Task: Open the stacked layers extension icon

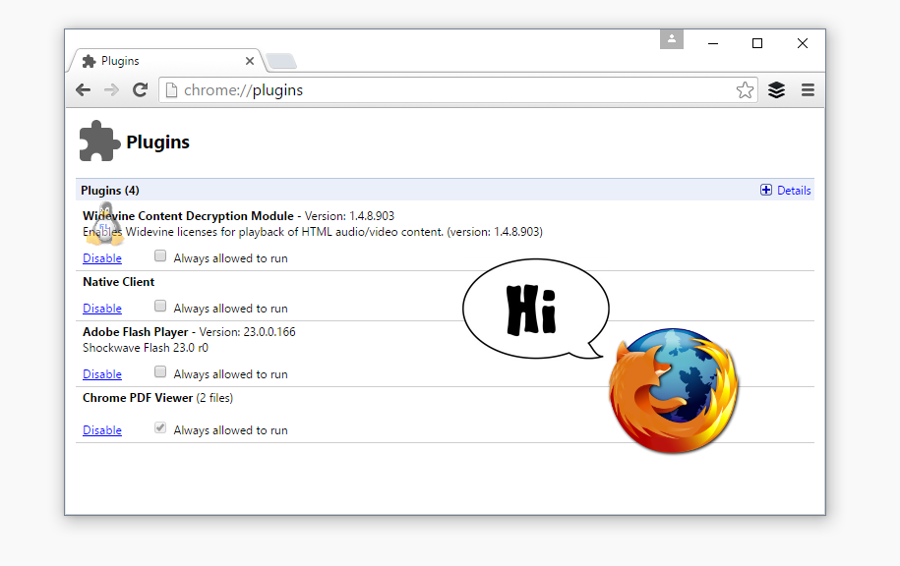Action: (776, 90)
